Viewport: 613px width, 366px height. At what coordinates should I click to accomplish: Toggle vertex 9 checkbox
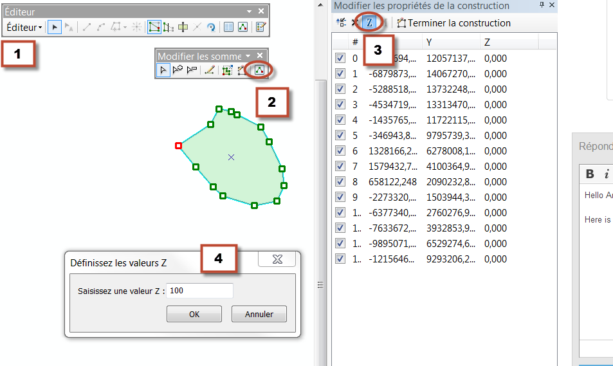[x=340, y=197]
